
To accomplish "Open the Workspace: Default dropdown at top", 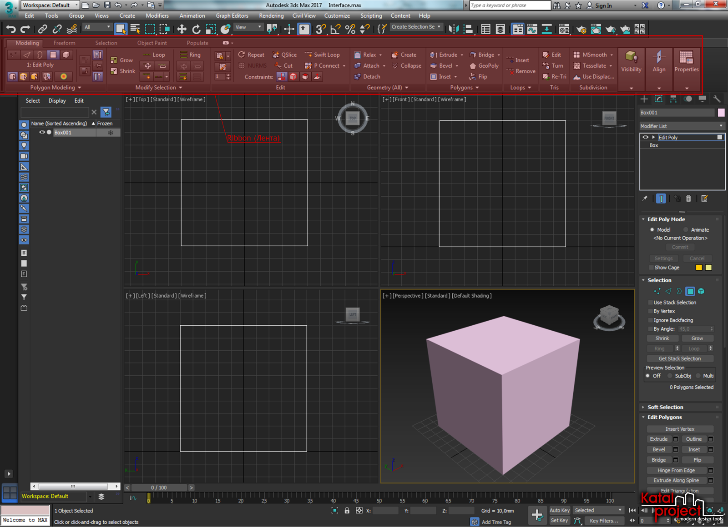I will pyautogui.click(x=50, y=5).
